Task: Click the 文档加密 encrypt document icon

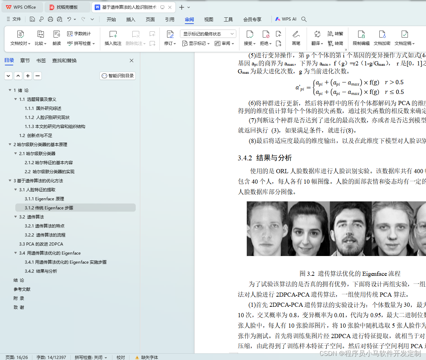Action: point(382,34)
